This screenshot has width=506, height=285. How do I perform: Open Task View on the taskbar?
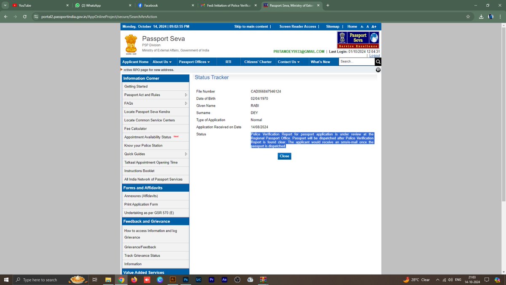coord(95,280)
